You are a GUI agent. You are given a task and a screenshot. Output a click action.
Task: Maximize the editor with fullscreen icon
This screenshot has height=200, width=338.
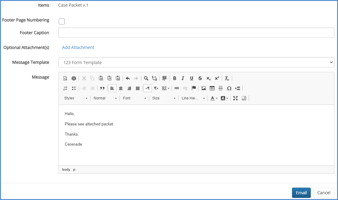coord(235,98)
